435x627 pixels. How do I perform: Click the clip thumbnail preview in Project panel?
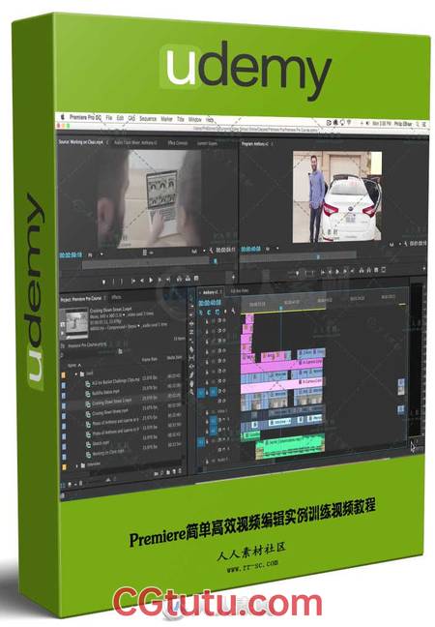click(x=76, y=322)
